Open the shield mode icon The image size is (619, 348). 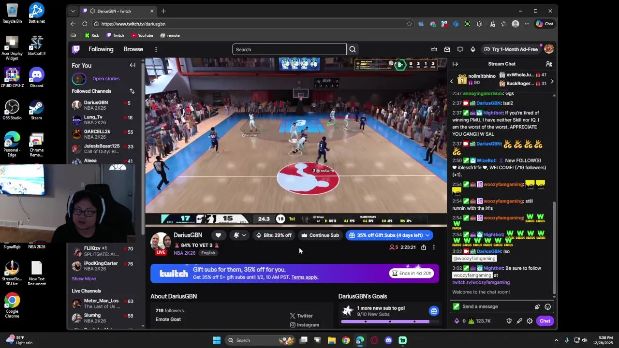[509, 321]
